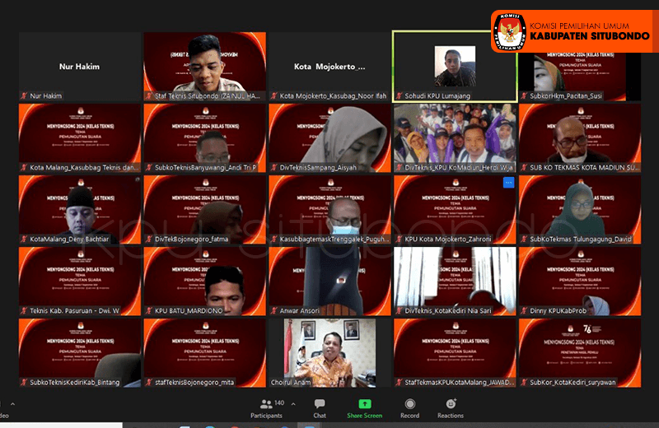
Task: Click the KPU BATU_MARDIONO name label
Action: tap(185, 311)
